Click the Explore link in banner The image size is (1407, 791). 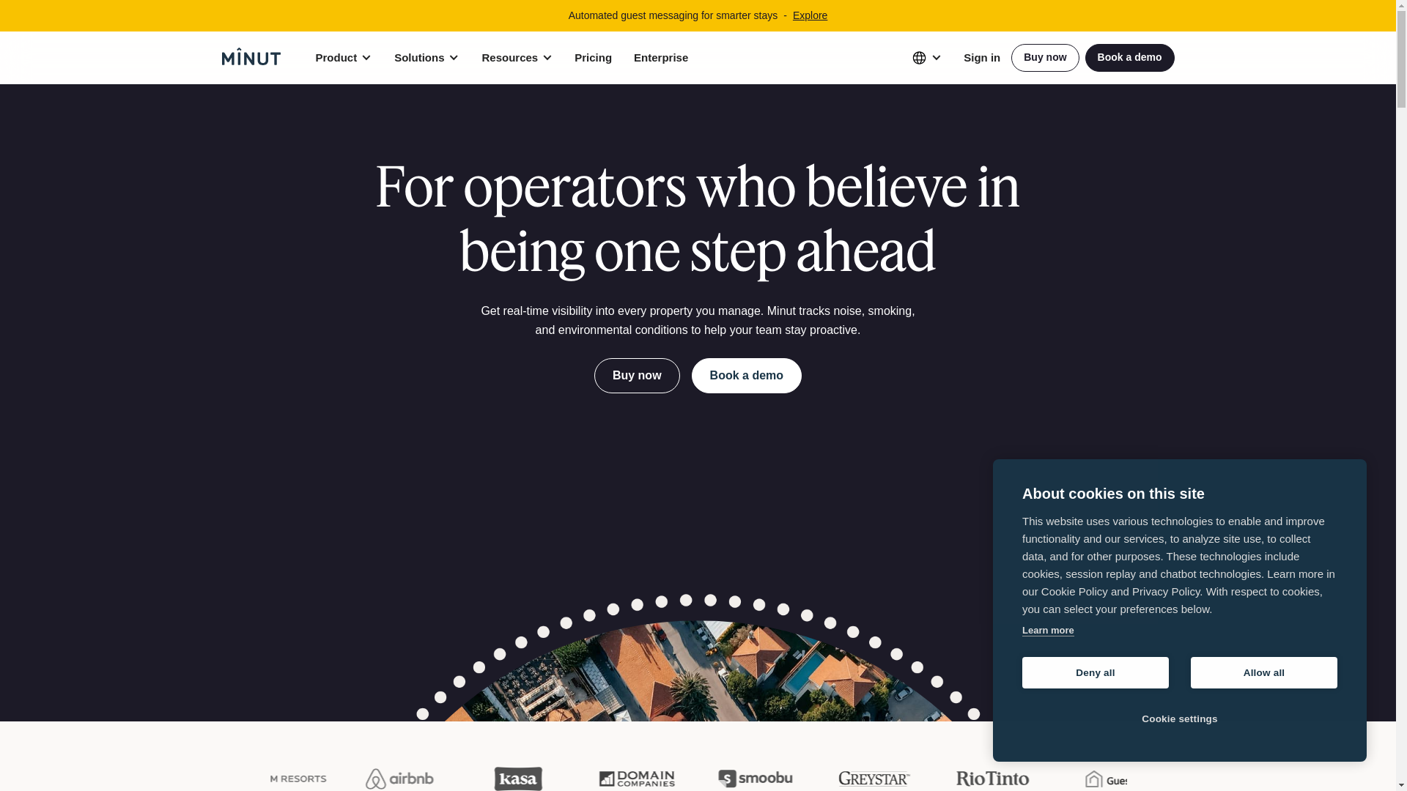click(810, 15)
